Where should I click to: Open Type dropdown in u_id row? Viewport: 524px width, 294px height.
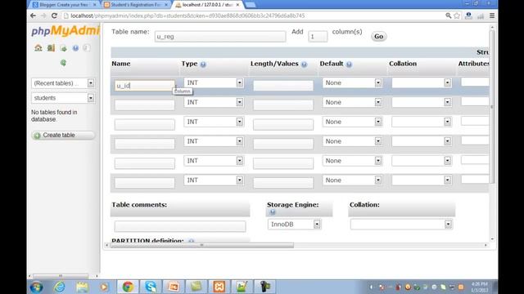tap(214, 82)
